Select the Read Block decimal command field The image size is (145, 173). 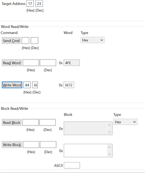pos(47,122)
